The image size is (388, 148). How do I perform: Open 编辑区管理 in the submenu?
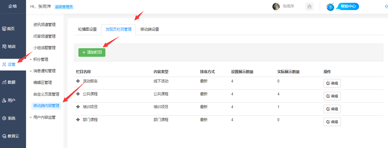(x=43, y=82)
